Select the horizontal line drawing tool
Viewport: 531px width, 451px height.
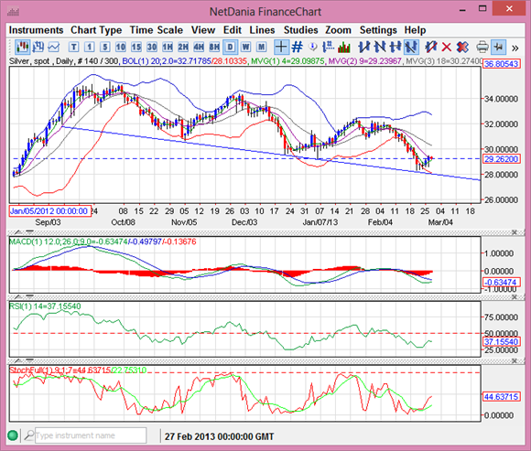tap(396, 47)
